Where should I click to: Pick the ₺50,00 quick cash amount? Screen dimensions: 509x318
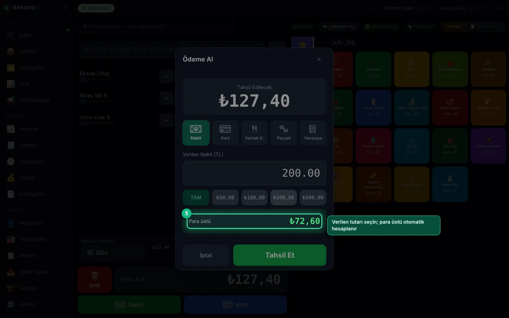225,198
